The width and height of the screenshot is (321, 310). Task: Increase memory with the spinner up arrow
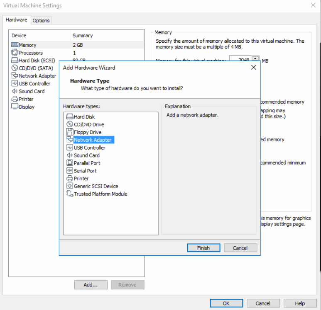click(x=255, y=58)
